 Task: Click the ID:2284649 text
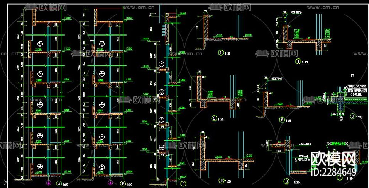tap(334, 172)
